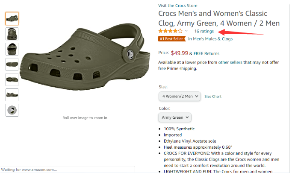Viewport: 292px width, 176px height.
Task: Click the FREE Returns link
Action: click(x=206, y=53)
